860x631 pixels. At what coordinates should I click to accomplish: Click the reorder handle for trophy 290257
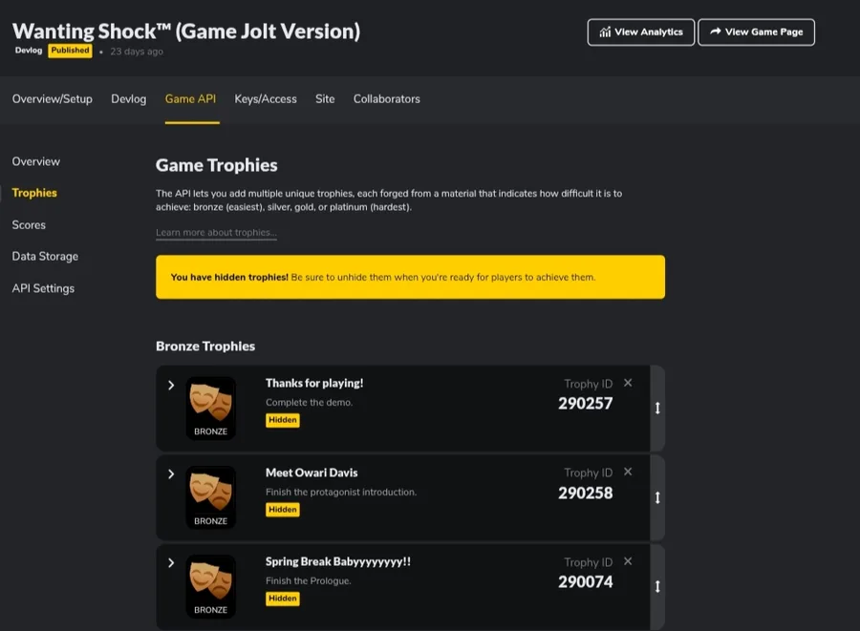tap(657, 408)
